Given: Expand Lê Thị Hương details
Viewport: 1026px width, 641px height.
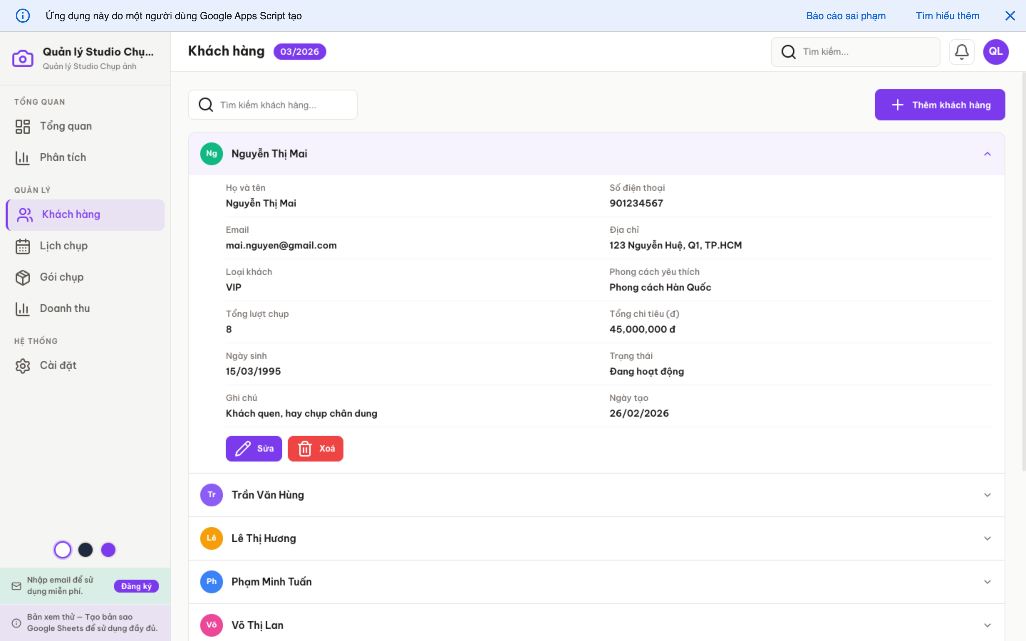Looking at the screenshot, I should click(x=988, y=538).
